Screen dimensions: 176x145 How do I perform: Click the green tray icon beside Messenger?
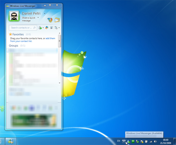coord(133,141)
